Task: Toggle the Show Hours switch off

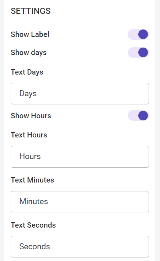Action: click(x=138, y=115)
